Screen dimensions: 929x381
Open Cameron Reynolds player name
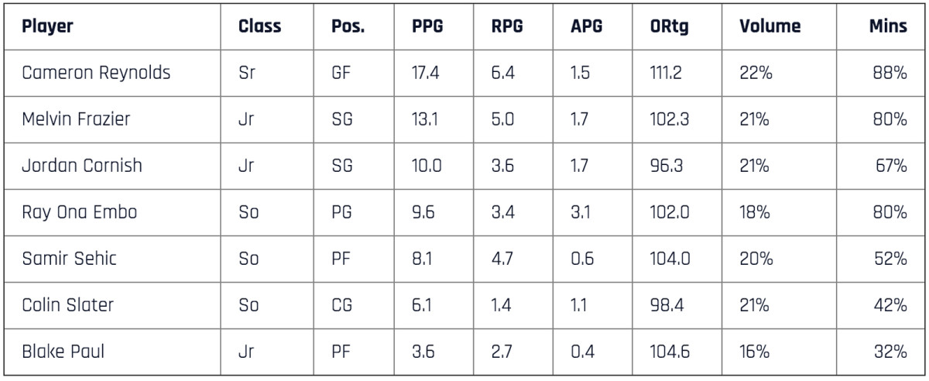96,74
